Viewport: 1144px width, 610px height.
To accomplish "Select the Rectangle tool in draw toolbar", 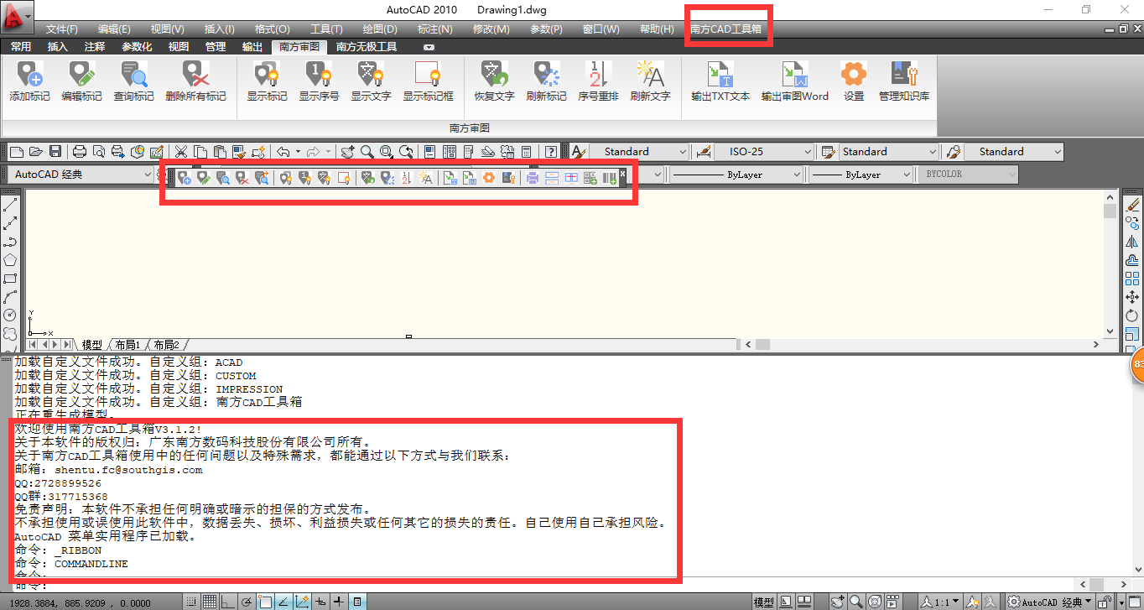I will pyautogui.click(x=10, y=279).
